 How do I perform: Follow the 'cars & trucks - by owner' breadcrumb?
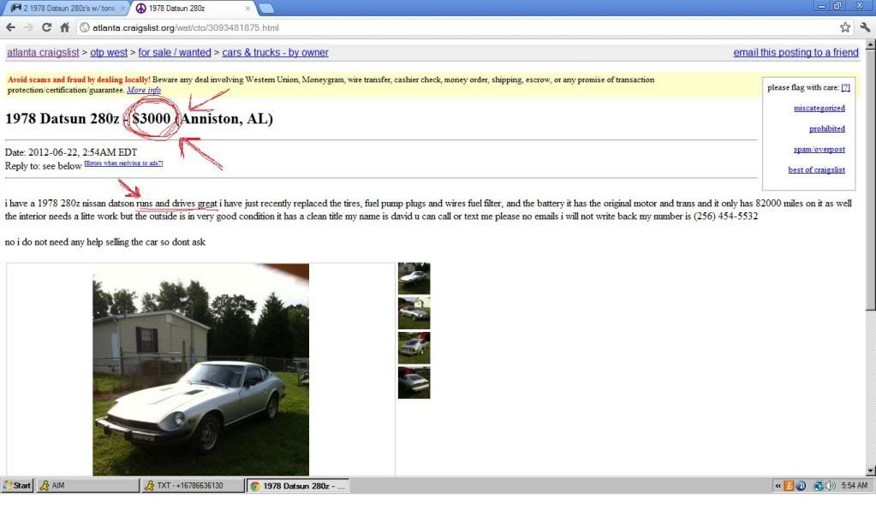pos(275,53)
